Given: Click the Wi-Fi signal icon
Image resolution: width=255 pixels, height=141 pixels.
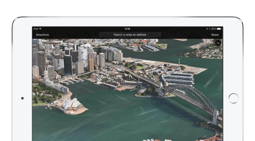Looking at the screenshot, I should (x=40, y=29).
